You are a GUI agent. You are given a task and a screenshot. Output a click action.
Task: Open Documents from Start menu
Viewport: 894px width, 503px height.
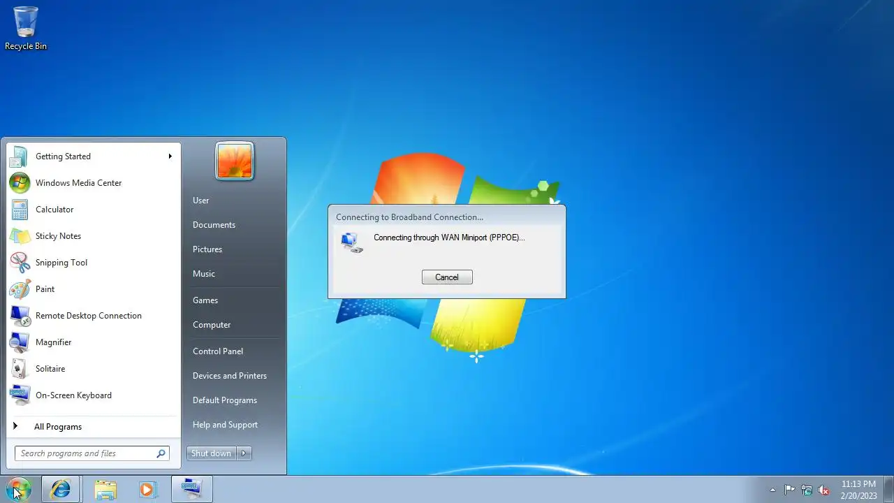coord(214,225)
